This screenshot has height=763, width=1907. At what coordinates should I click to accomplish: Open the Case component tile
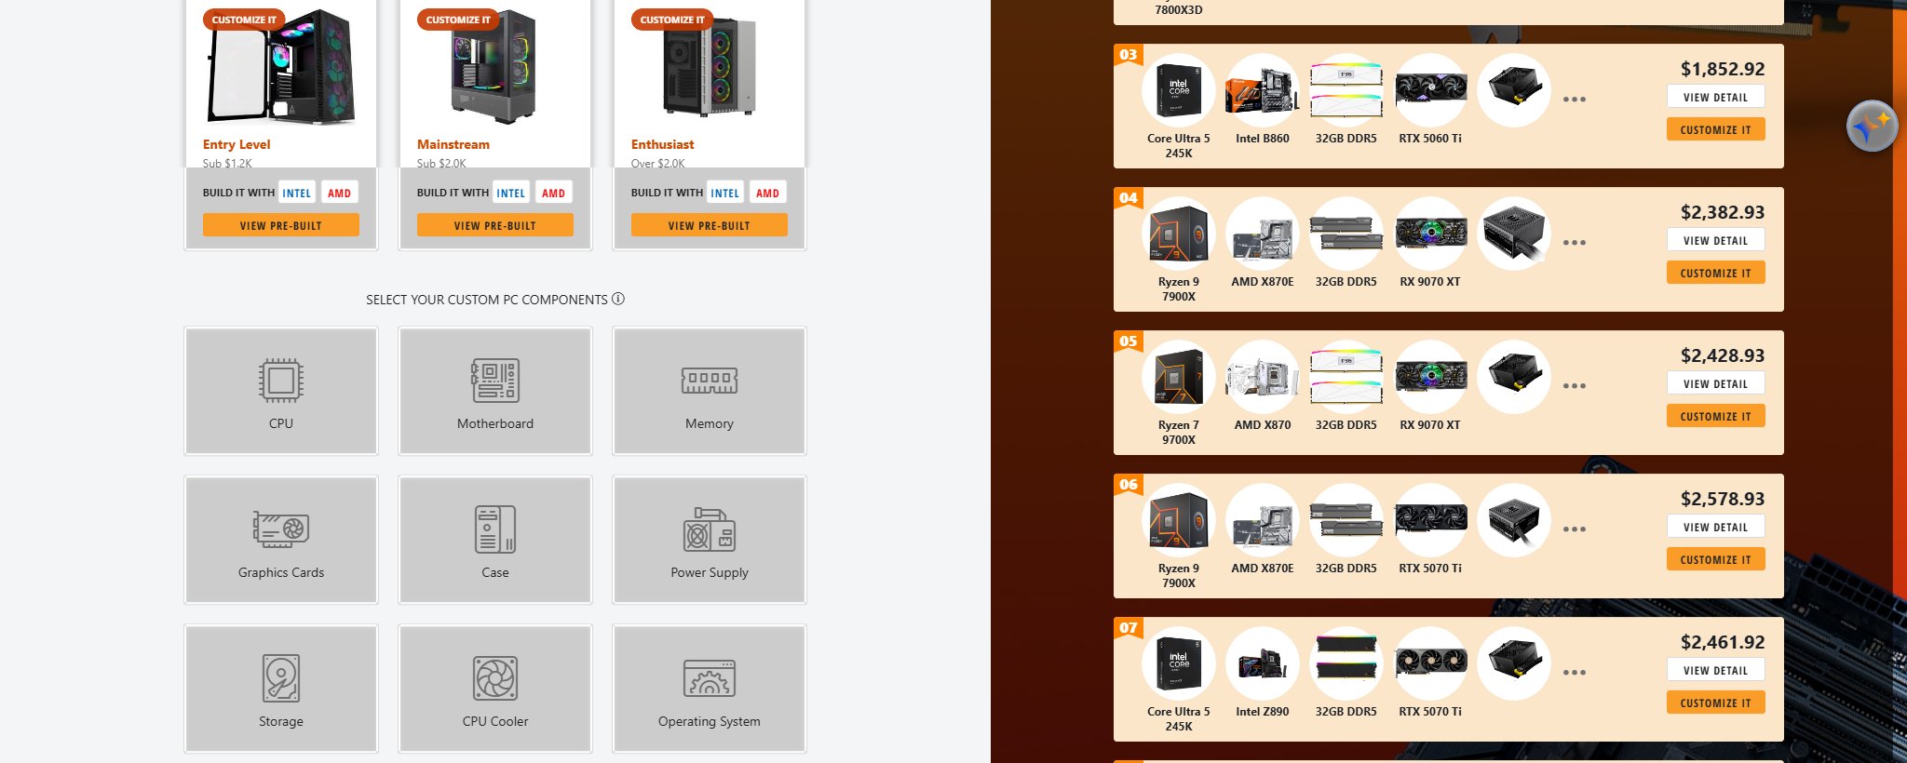(495, 540)
